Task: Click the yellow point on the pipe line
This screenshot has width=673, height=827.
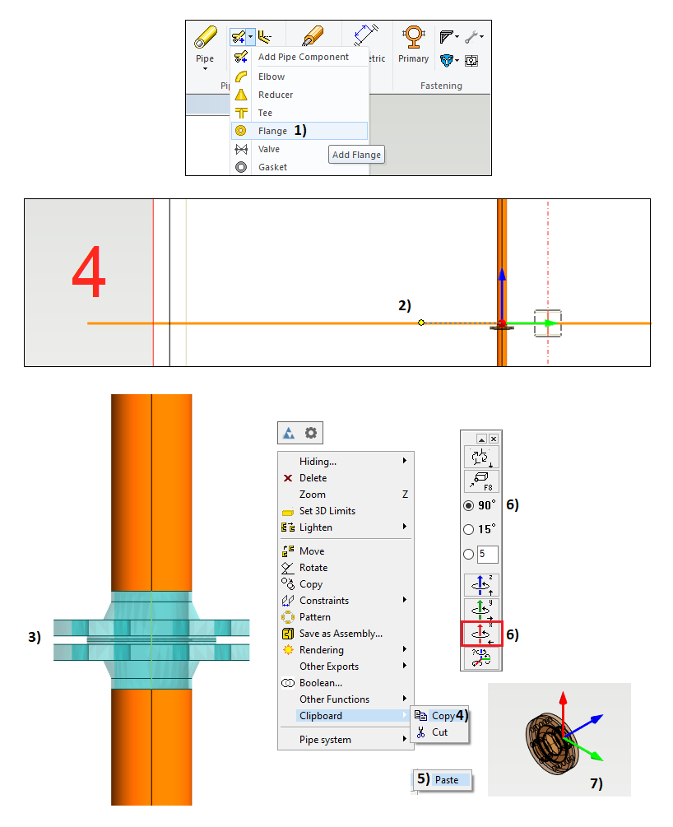Action: pos(421,323)
